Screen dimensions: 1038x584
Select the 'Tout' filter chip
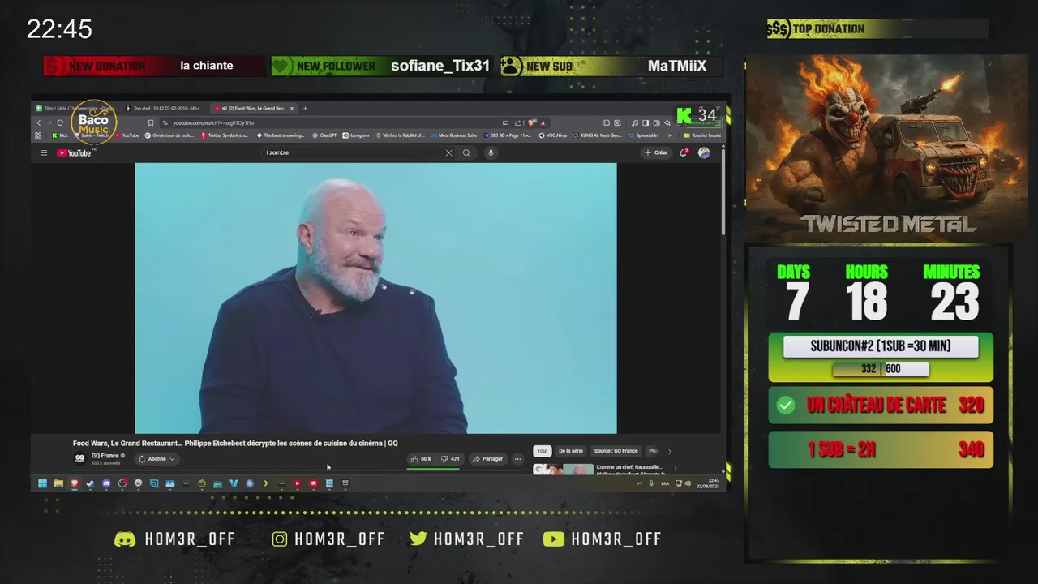[x=543, y=451]
